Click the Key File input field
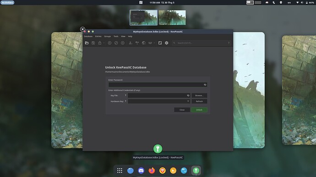316x177 pixels. click(159, 95)
